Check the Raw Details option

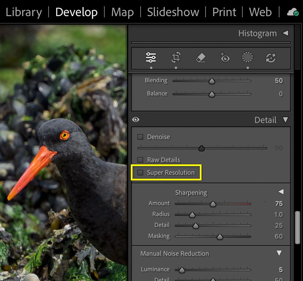140,160
